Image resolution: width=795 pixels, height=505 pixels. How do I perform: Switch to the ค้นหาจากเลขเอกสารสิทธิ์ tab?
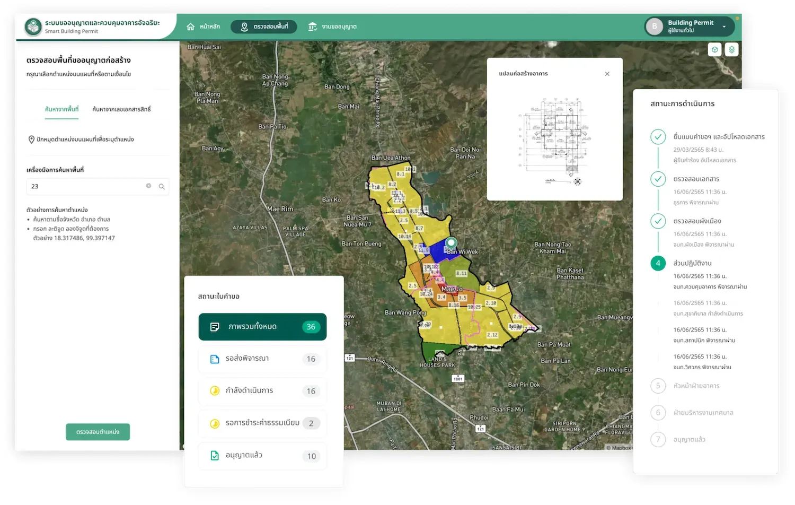tap(121, 109)
